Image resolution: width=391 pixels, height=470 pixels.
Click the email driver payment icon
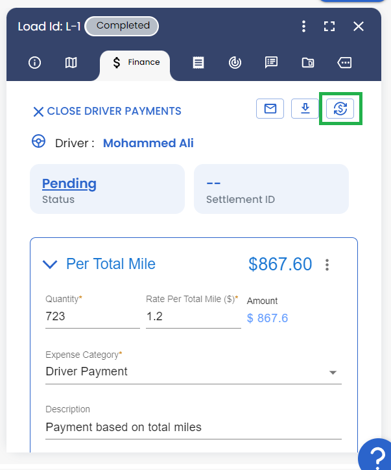(270, 108)
